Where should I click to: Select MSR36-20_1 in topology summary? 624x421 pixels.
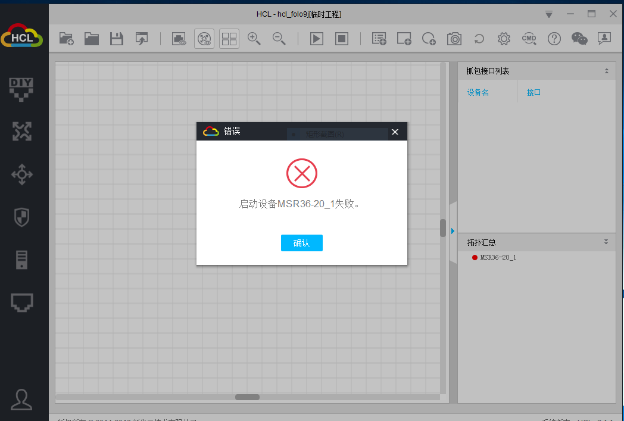(498, 257)
